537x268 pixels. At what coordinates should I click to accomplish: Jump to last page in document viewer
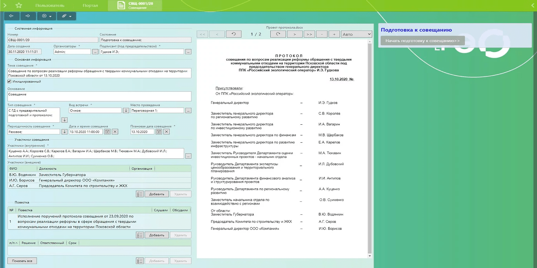(309, 34)
